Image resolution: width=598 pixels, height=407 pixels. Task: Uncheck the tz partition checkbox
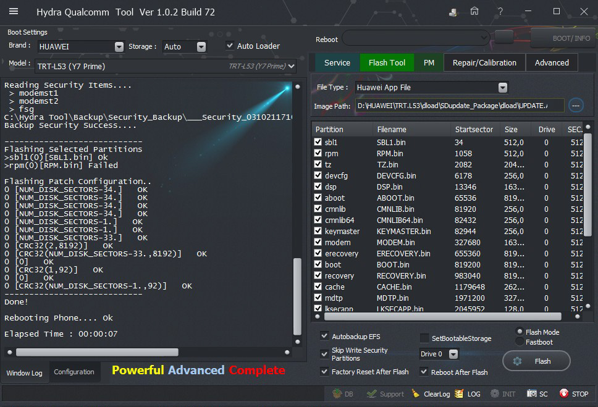point(318,164)
